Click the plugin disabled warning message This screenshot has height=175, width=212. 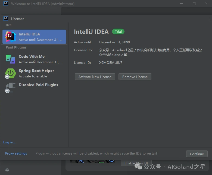96,153
